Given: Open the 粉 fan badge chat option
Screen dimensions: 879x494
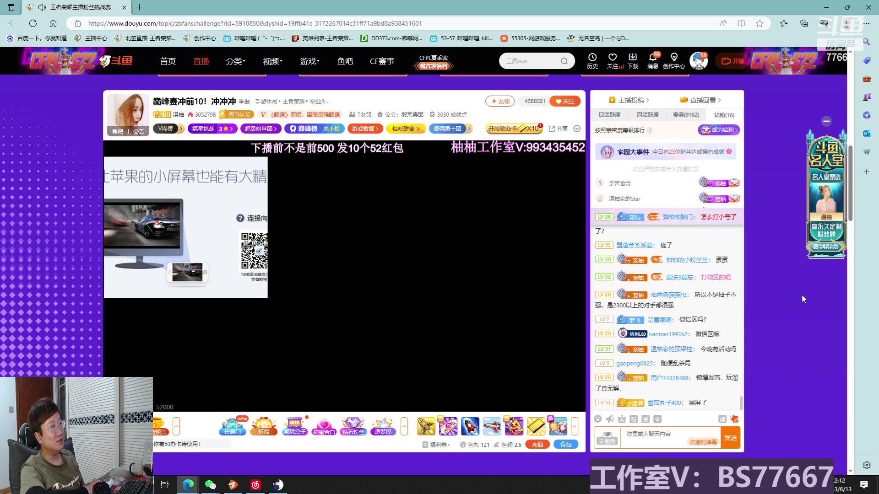Looking at the screenshot, I should tap(634, 419).
